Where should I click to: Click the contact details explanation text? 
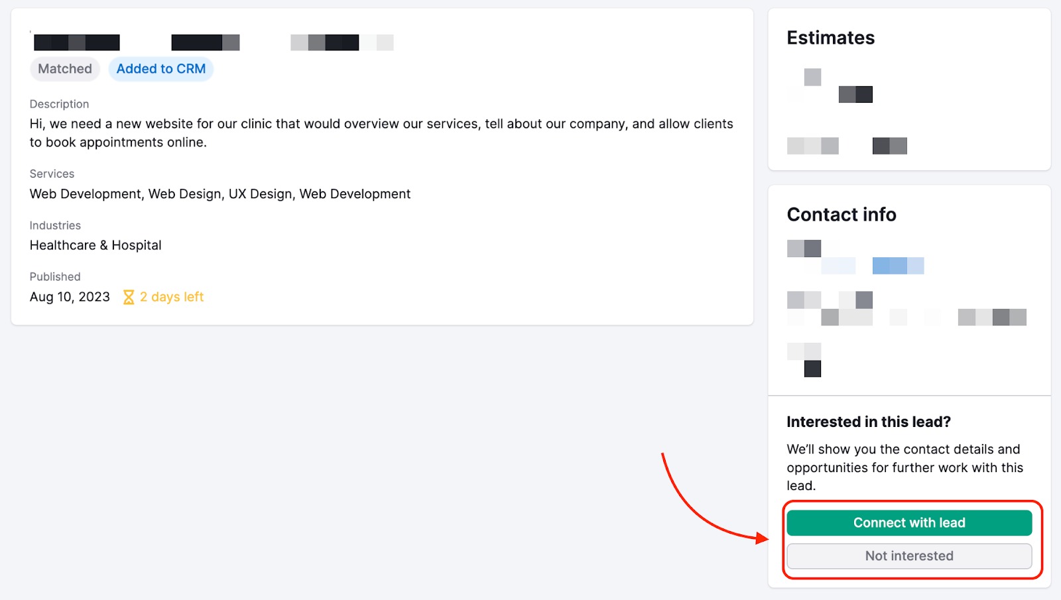click(905, 467)
